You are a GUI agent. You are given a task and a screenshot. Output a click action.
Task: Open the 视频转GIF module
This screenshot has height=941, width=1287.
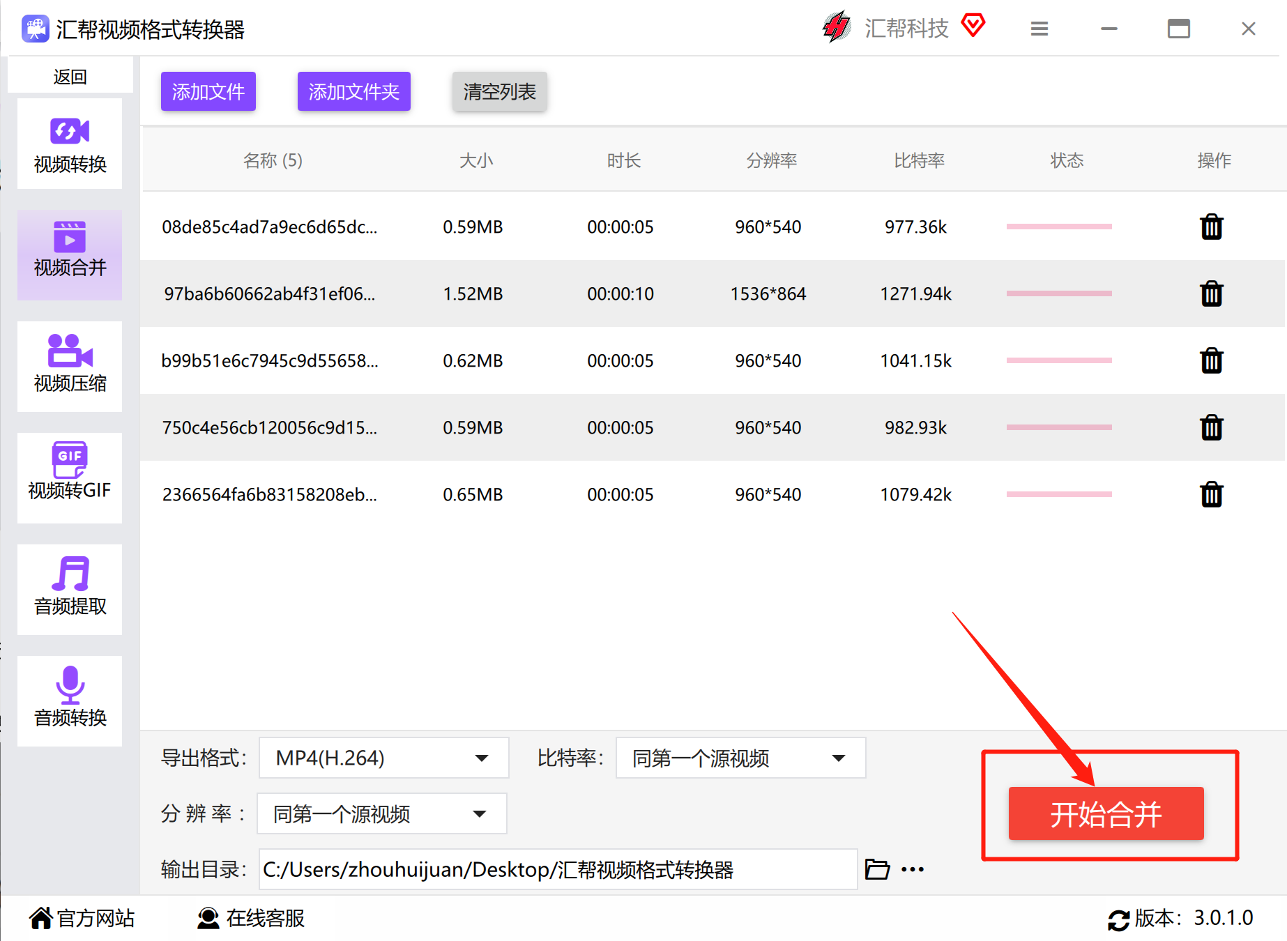click(70, 478)
